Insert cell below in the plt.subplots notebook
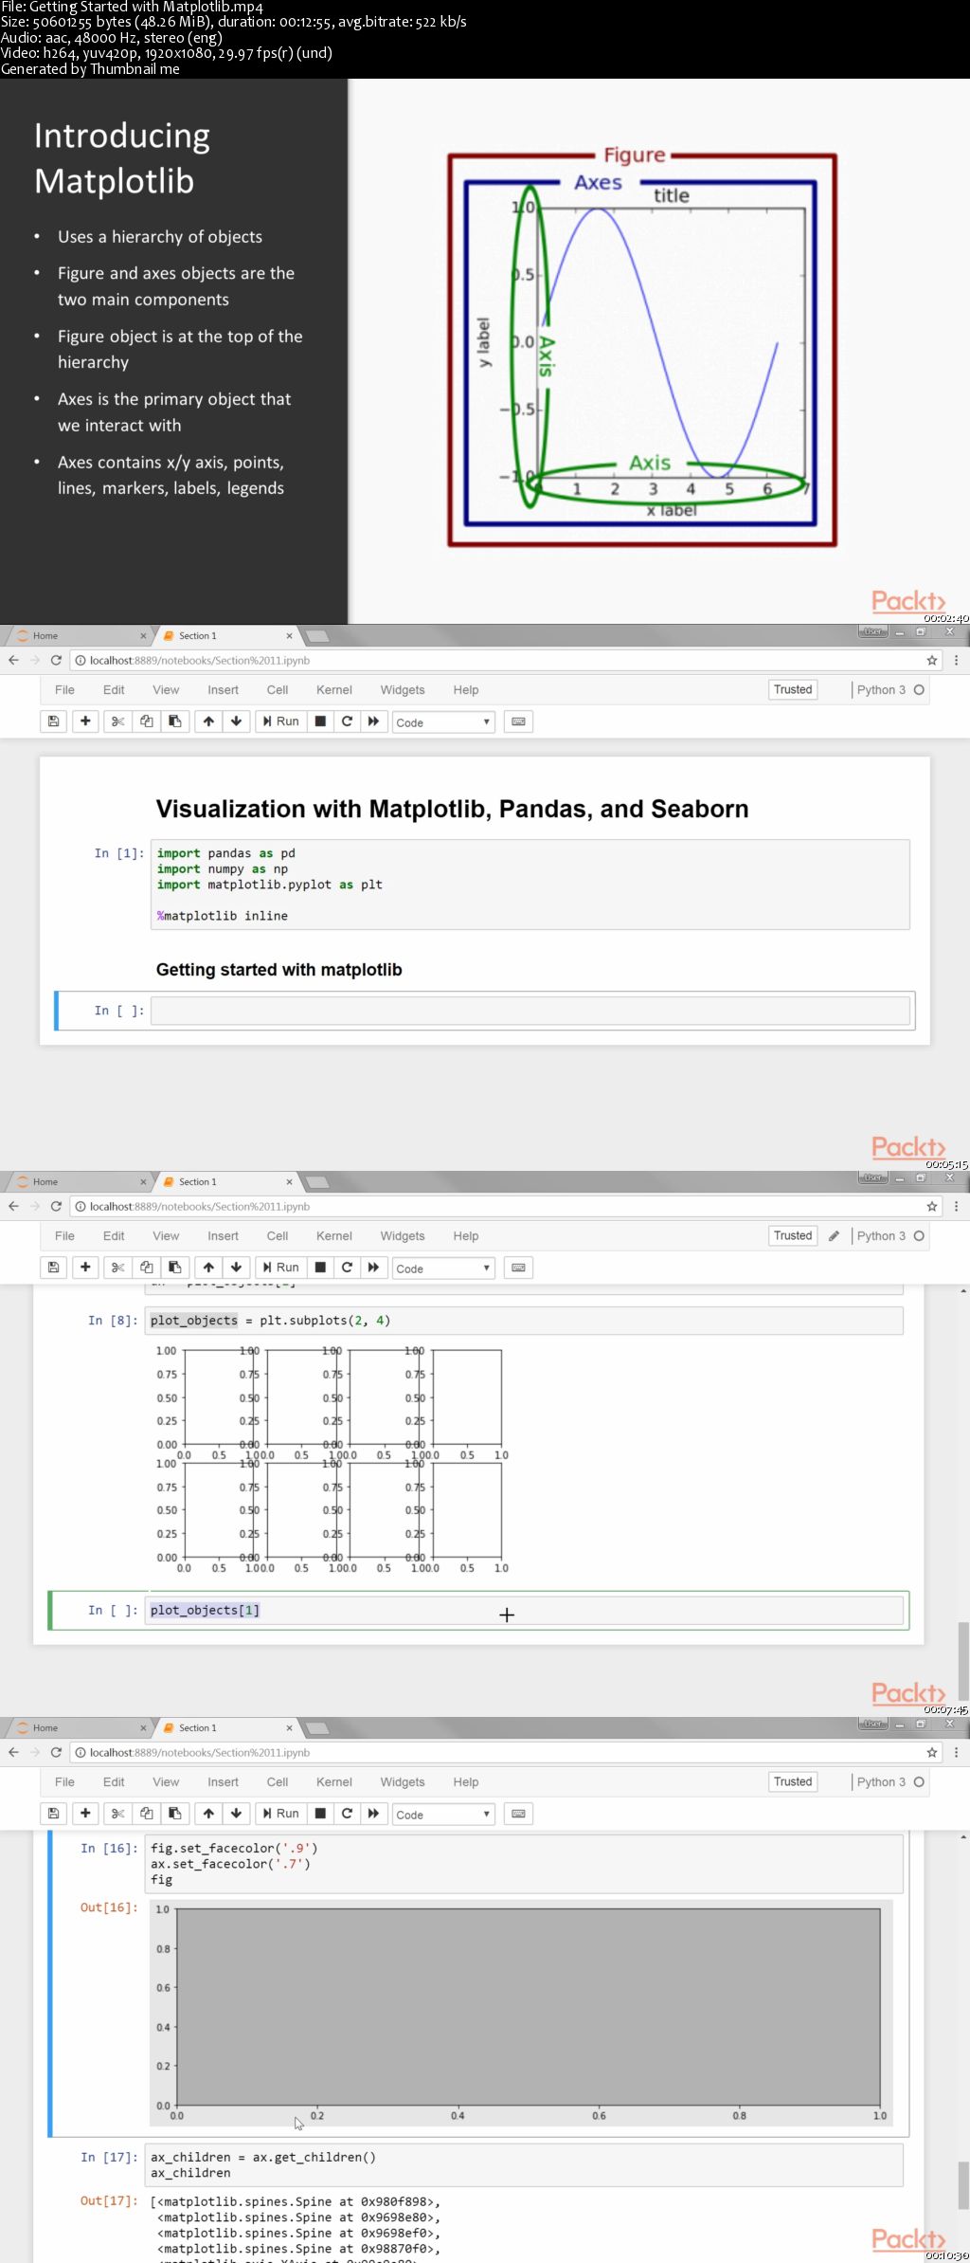970x2263 pixels. 85,1268
